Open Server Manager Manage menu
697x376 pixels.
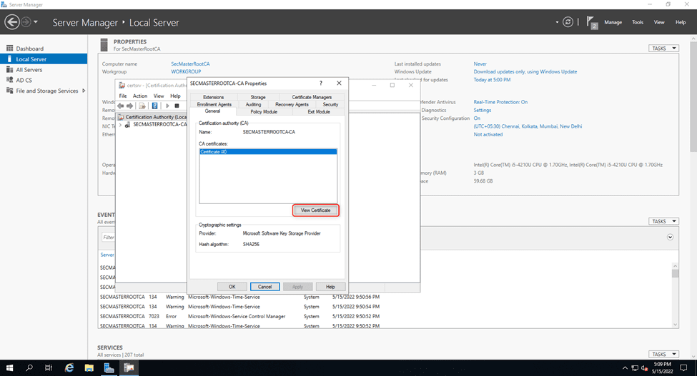613,22
